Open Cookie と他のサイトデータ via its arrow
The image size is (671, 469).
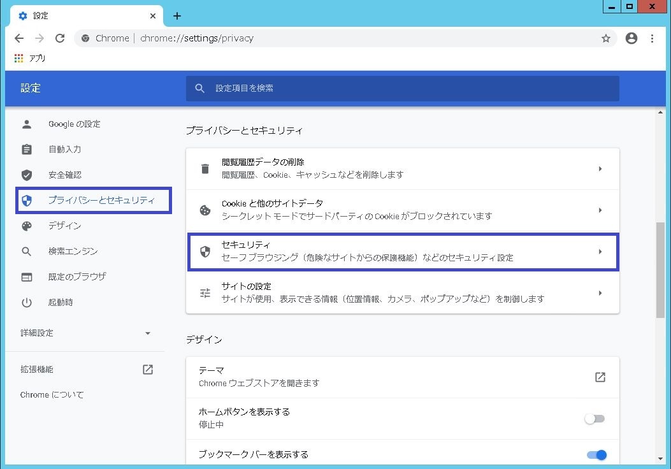pyautogui.click(x=600, y=210)
